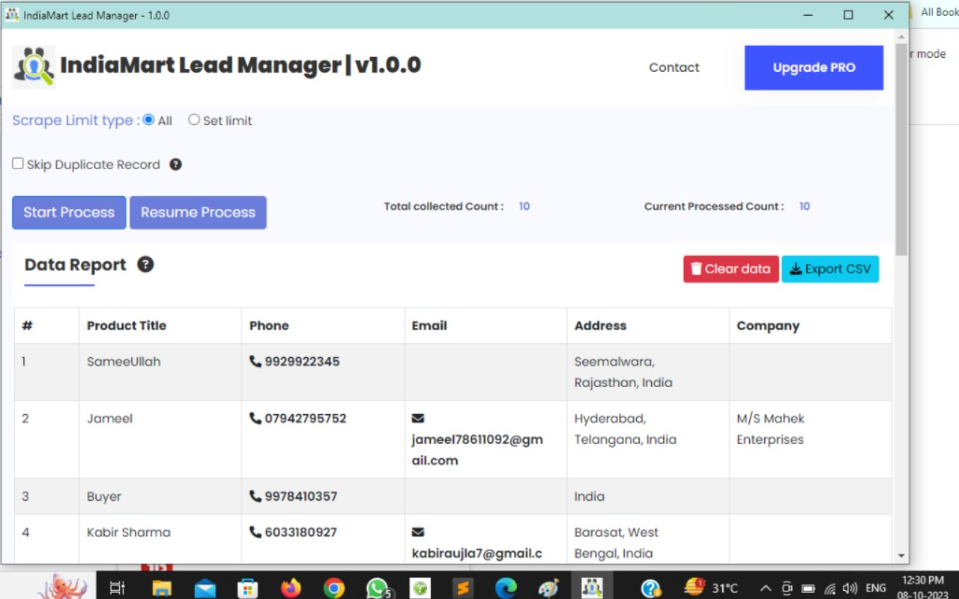959x599 pixels.
Task: Open Sublime Text from the taskbar
Action: tap(463, 588)
